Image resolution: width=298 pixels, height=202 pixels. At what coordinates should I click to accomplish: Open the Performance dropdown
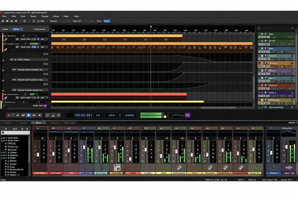[x=41, y=29]
